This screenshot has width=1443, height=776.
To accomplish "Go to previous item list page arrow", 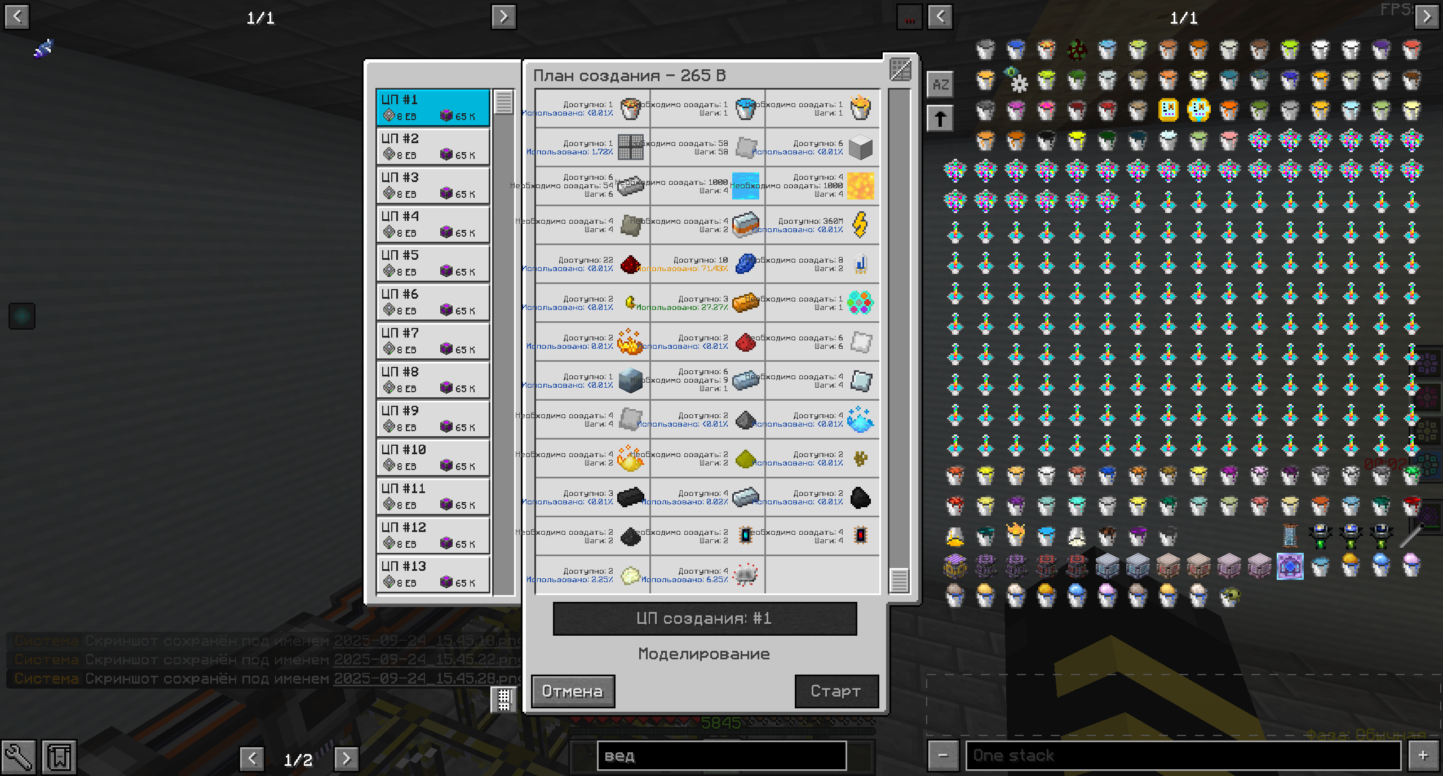I will pyautogui.click(x=940, y=17).
